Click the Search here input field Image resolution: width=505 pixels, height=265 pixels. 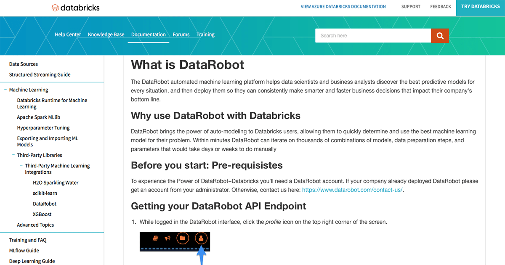(x=373, y=36)
